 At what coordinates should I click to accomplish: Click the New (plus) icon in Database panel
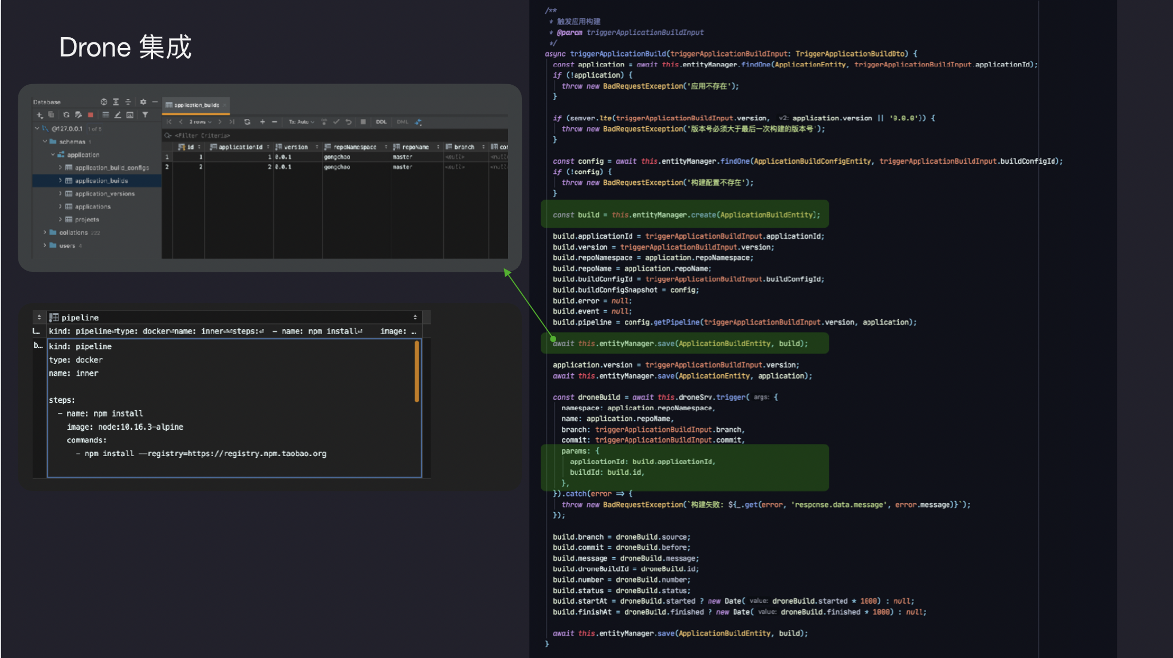(x=40, y=115)
